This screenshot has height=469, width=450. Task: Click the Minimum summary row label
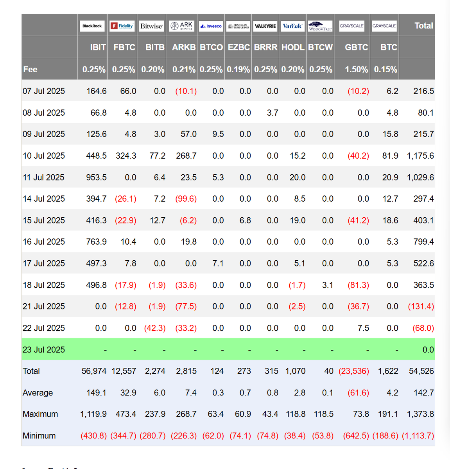click(x=39, y=436)
